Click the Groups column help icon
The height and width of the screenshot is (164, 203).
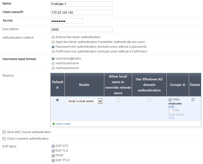click(184, 85)
